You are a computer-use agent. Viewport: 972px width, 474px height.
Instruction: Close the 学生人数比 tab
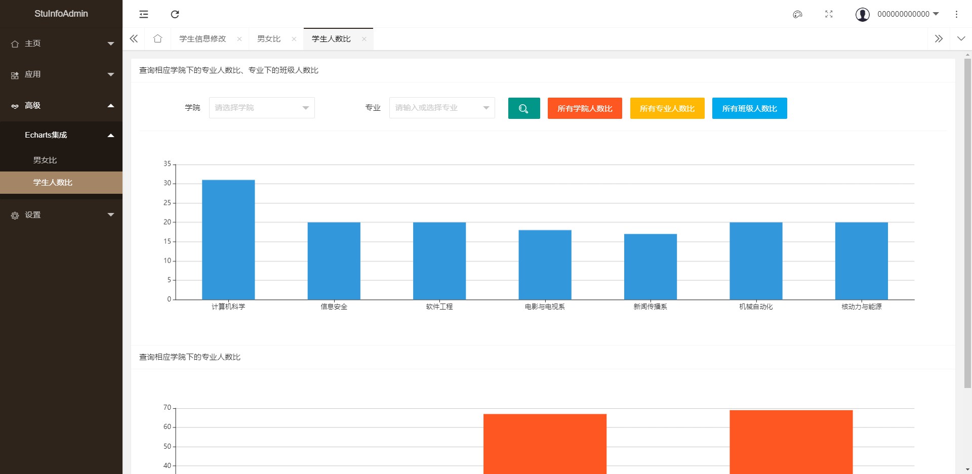pyautogui.click(x=364, y=39)
